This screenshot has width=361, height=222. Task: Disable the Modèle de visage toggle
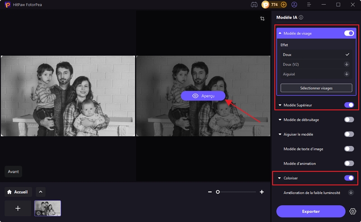(x=349, y=33)
